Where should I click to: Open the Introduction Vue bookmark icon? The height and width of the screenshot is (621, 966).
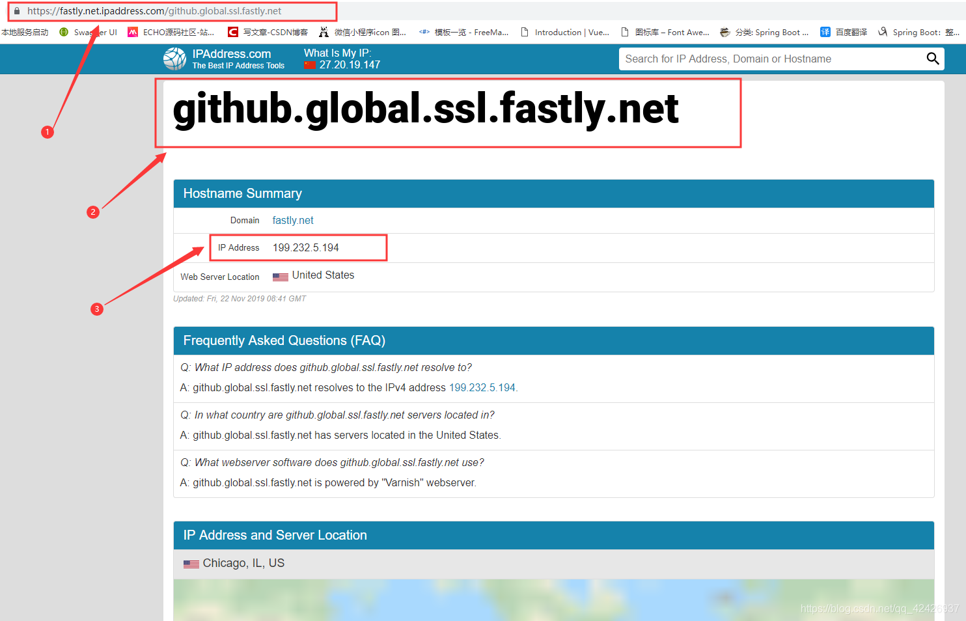tap(525, 32)
